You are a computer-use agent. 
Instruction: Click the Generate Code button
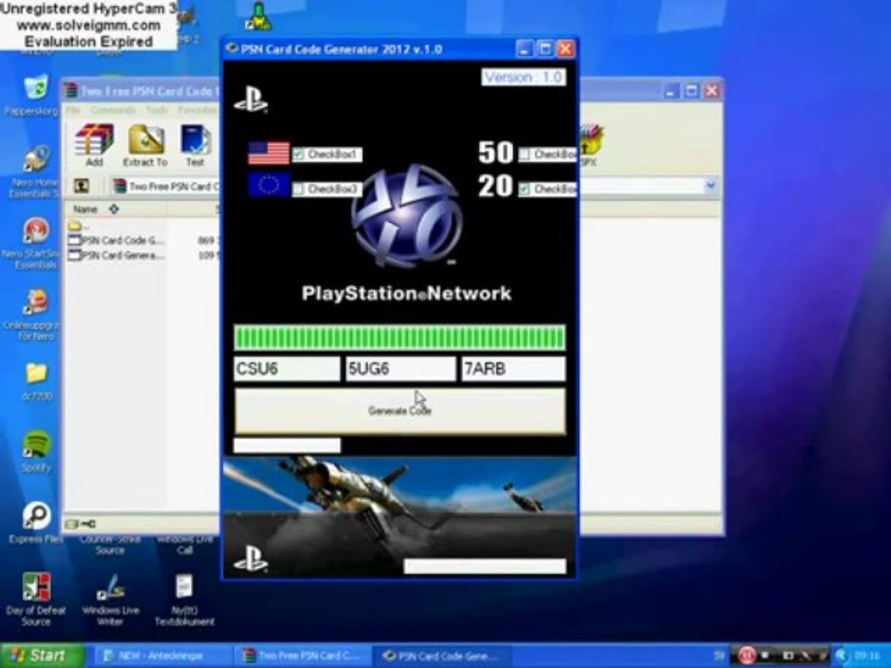tap(400, 411)
